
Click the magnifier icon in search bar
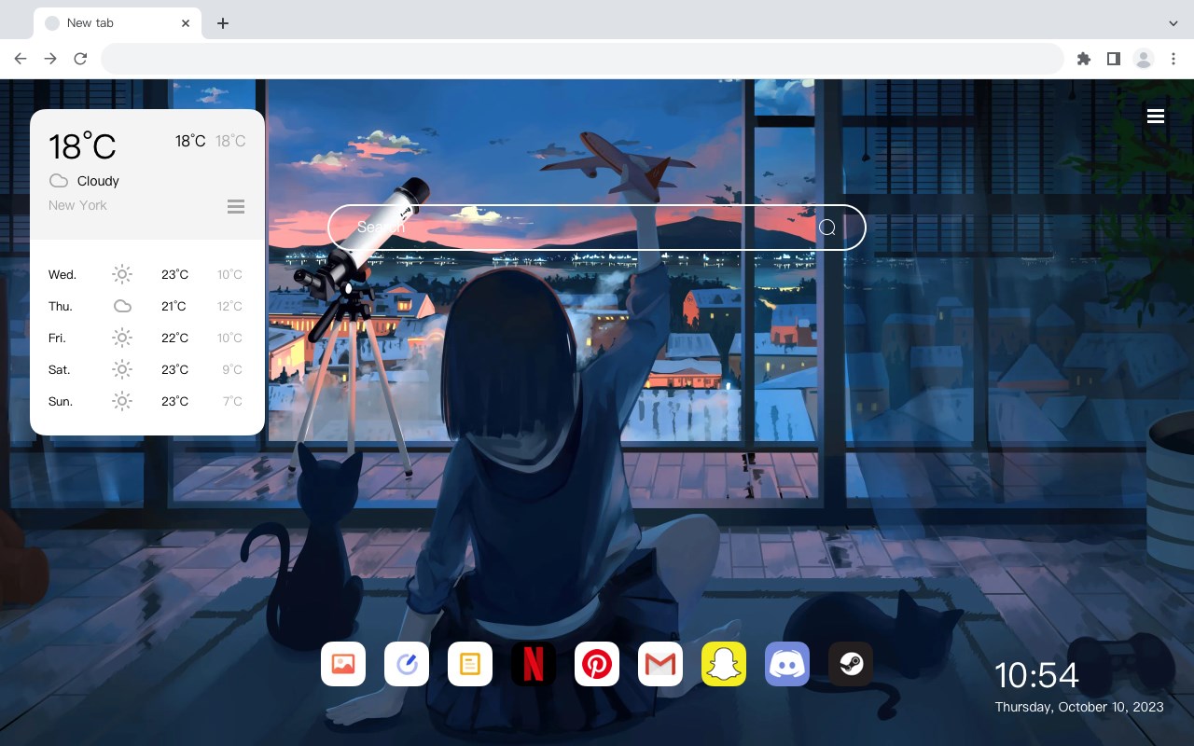tap(827, 228)
